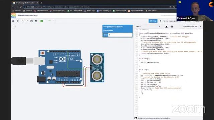Open the Текст code mode dropdown
Screen dimensions: 214x120
(x=148, y=27)
